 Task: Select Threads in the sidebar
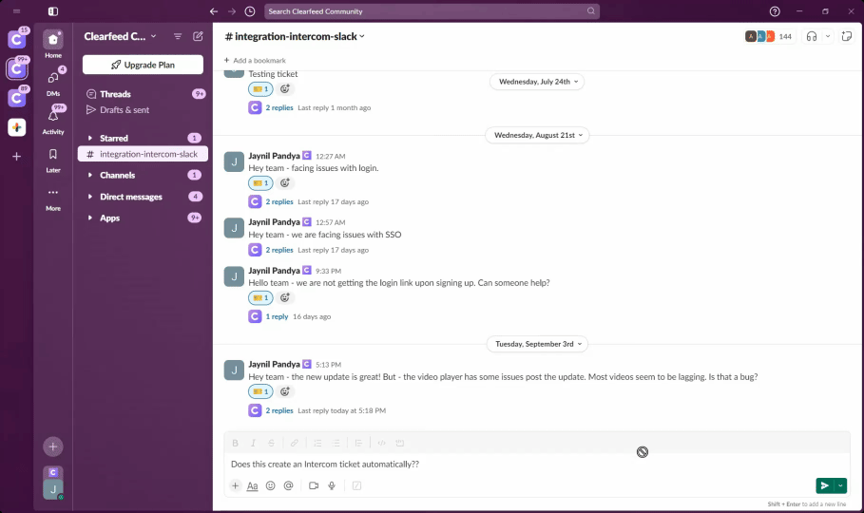pyautogui.click(x=115, y=94)
